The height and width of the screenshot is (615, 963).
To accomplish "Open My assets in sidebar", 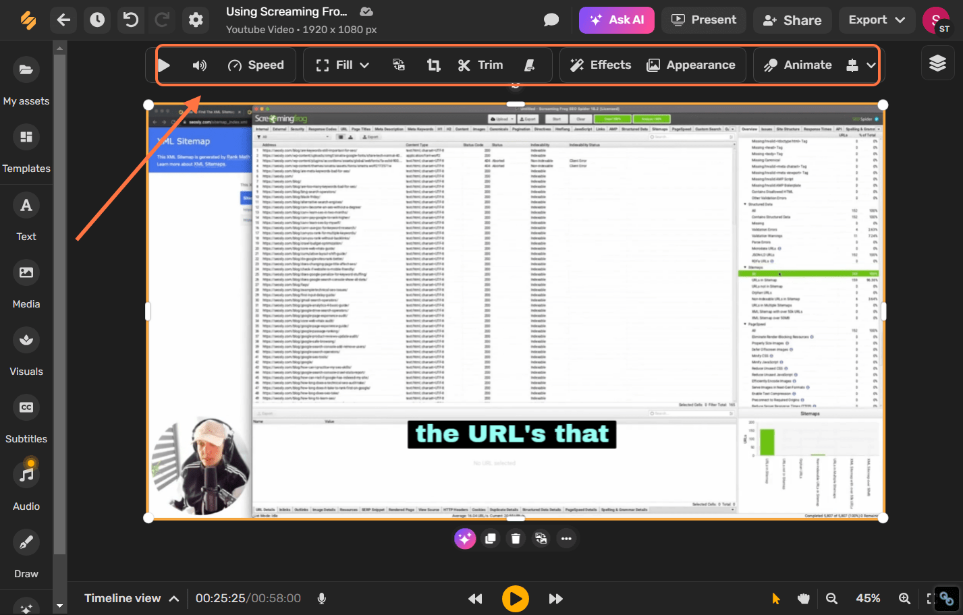I will click(26, 81).
